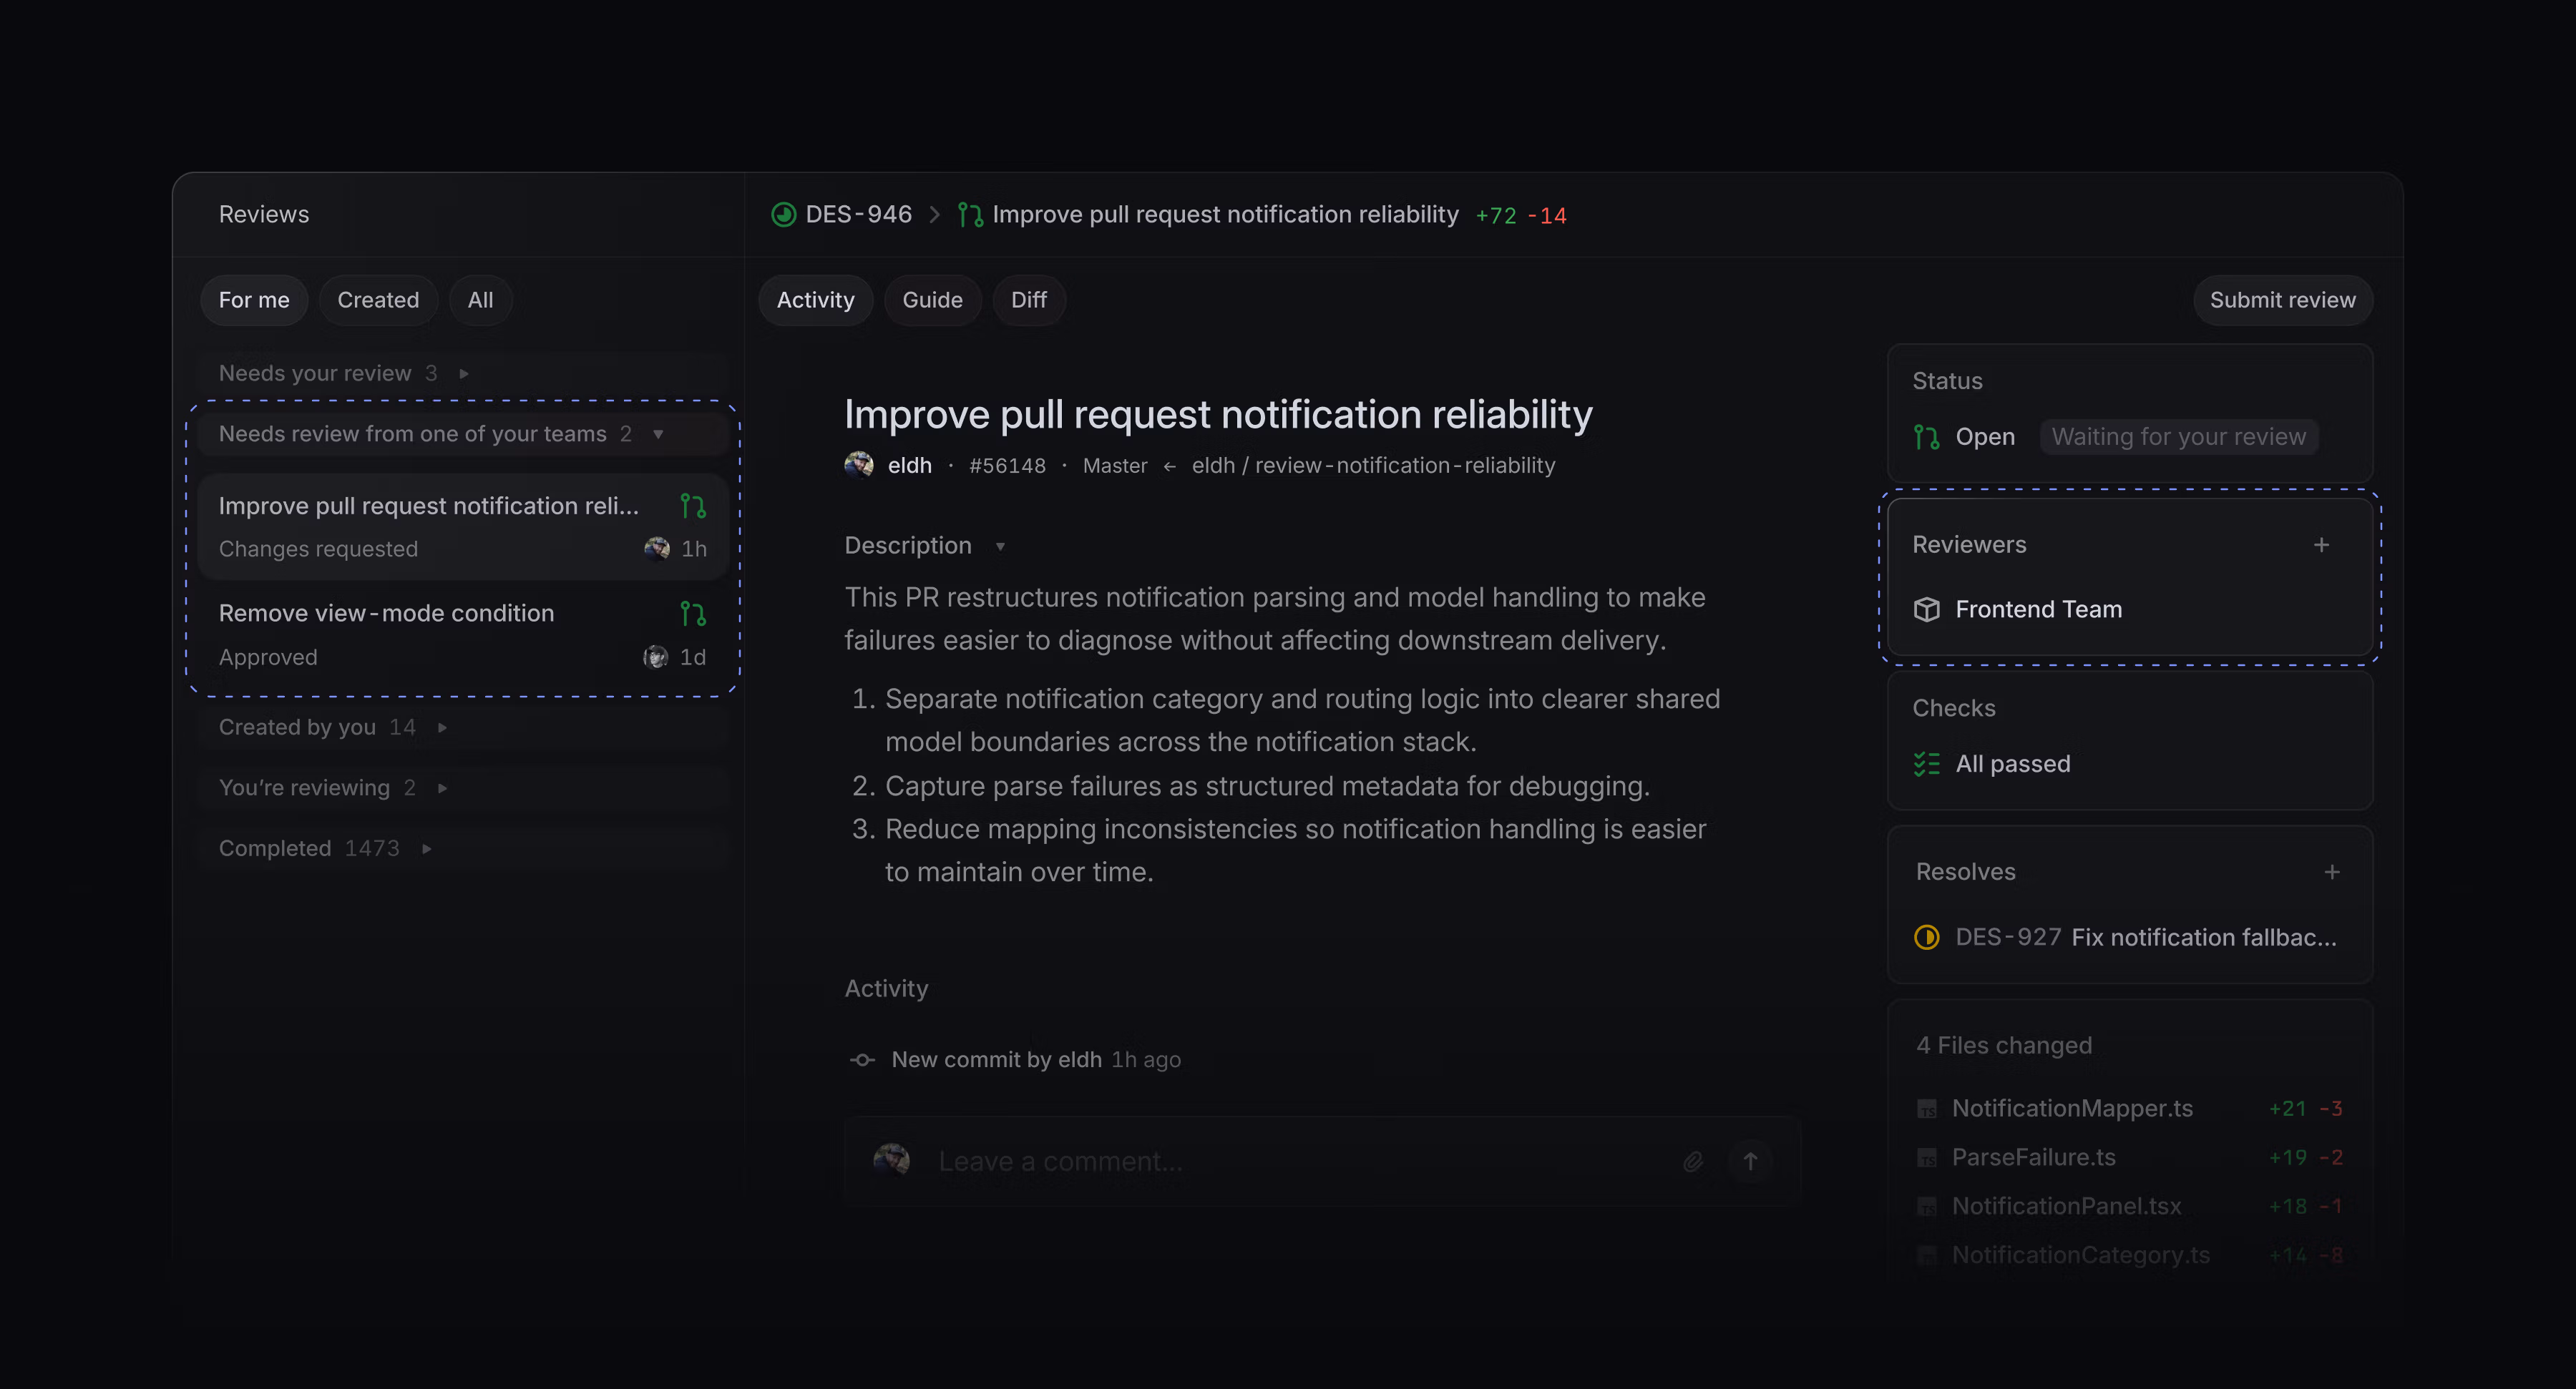
Task: Click the Submit review button
Action: (2282, 300)
